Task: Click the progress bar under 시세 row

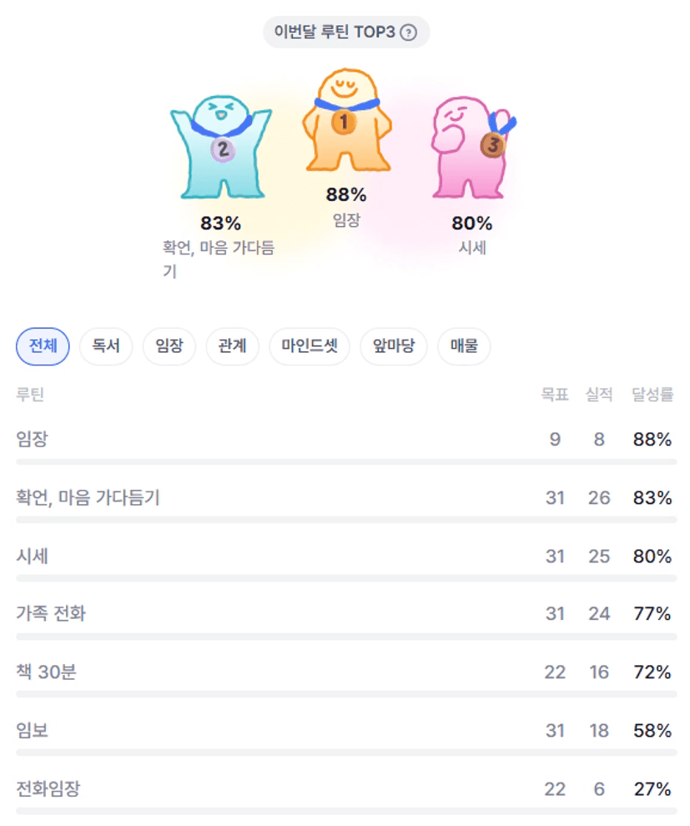Action: click(x=345, y=578)
